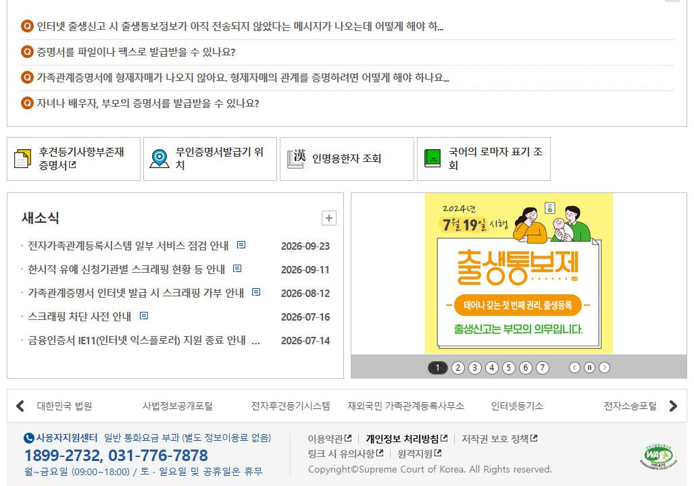This screenshot has width=694, height=486.
Task: Select banner slide 4
Action: [x=492, y=368]
